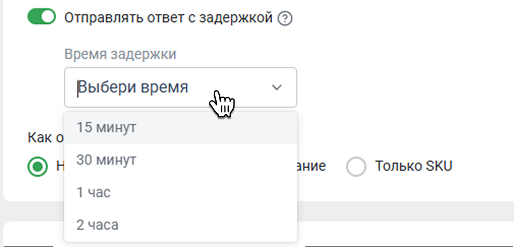Click the text caret before "Выбери"
Image resolution: width=514 pixels, height=247 pixels.
(x=78, y=87)
